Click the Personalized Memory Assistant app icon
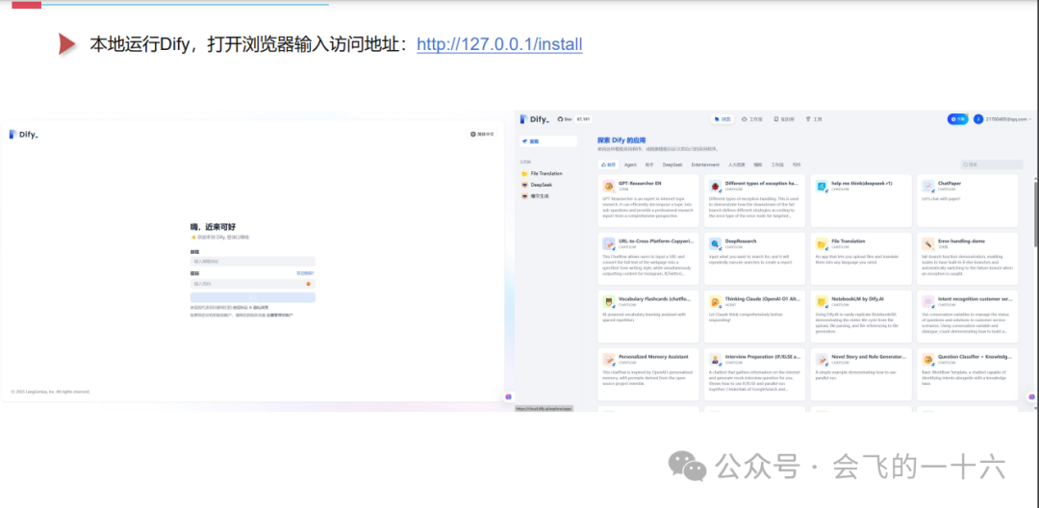The width and height of the screenshot is (1039, 508). click(x=608, y=360)
